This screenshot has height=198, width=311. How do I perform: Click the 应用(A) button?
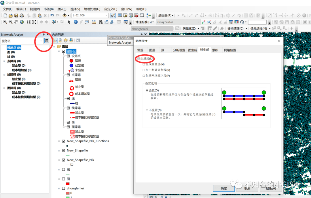(270, 188)
